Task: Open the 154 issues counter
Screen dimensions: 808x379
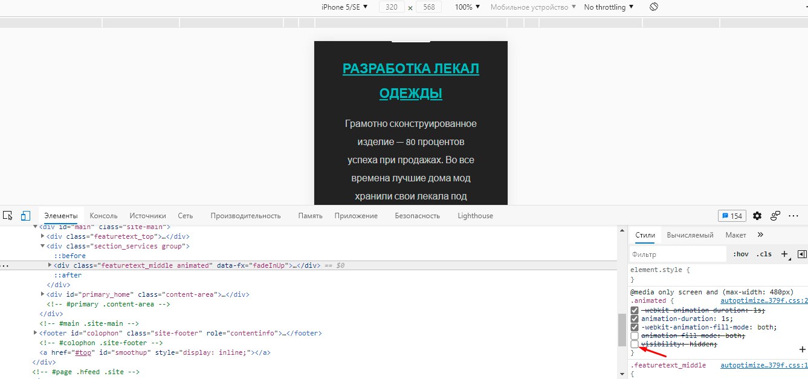Action: (x=732, y=216)
